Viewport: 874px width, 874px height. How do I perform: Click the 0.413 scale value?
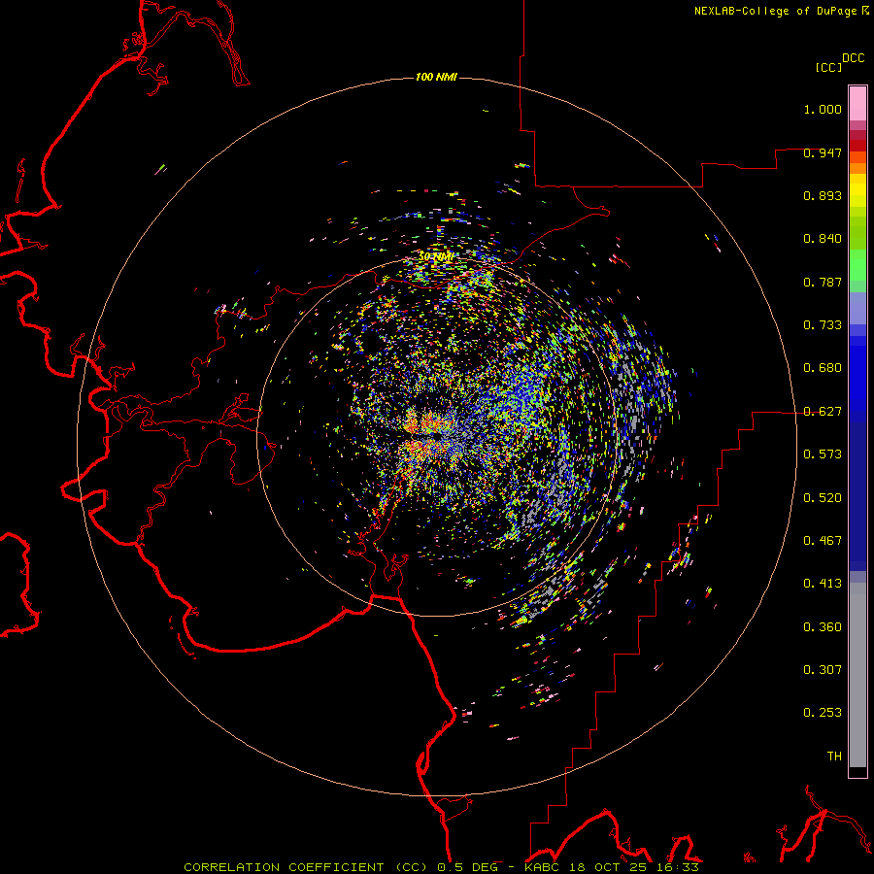(823, 584)
